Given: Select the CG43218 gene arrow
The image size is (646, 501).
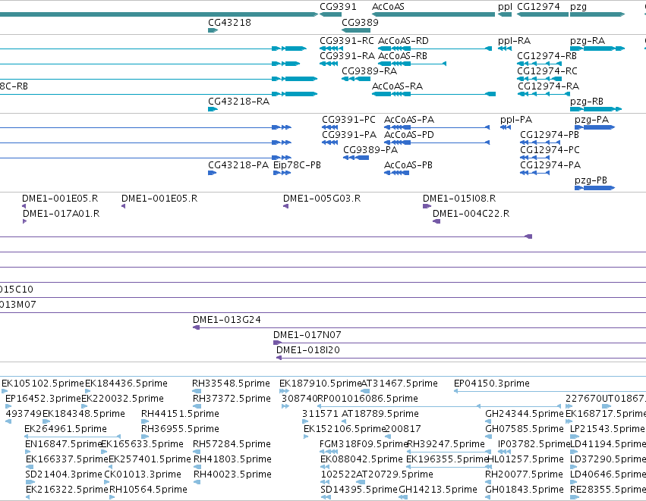Looking at the screenshot, I should pyautogui.click(x=213, y=30).
